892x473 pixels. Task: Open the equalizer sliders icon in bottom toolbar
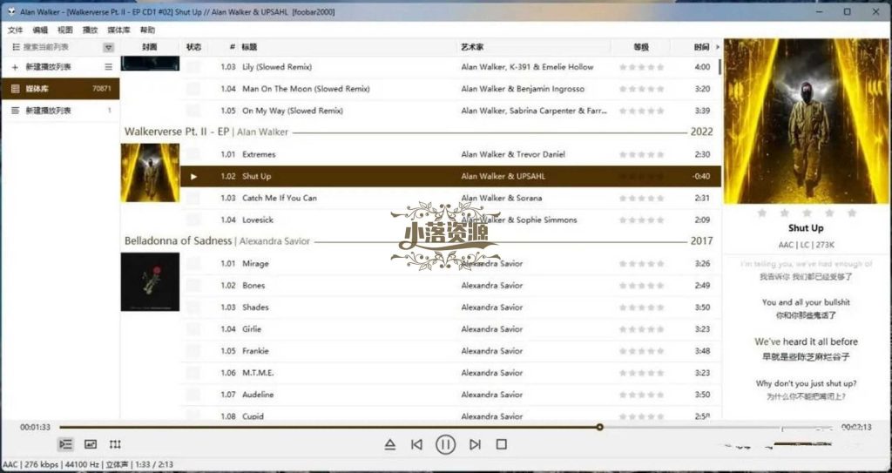(x=115, y=444)
